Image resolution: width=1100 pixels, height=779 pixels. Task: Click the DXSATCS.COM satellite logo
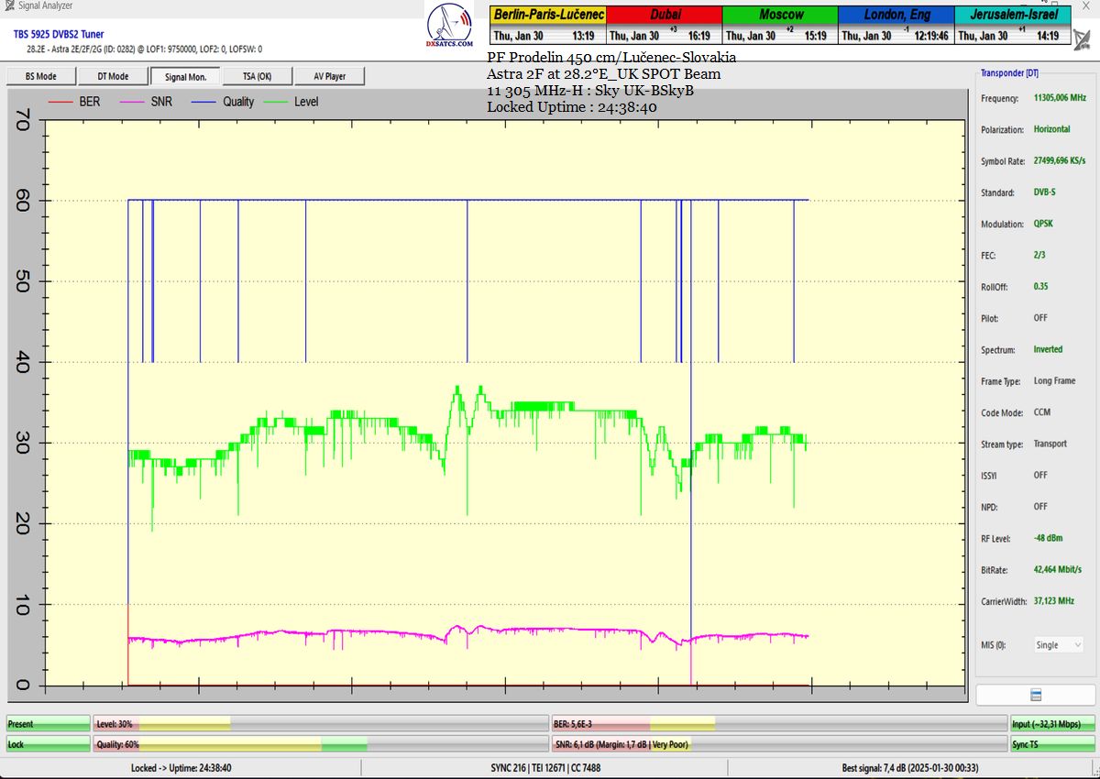click(x=450, y=27)
